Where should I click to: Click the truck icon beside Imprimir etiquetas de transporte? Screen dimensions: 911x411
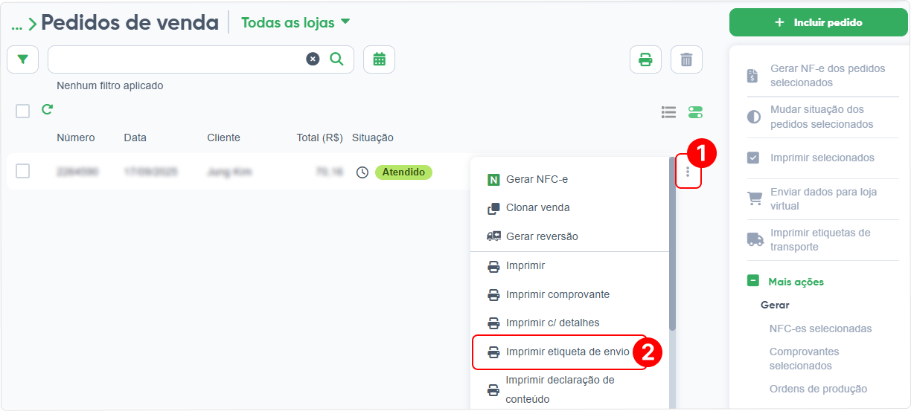tap(755, 239)
